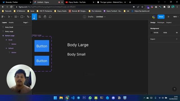Screen dimensions: 180x101
Task: Bookmark this page with star icon
Action: click(x=142, y=7)
